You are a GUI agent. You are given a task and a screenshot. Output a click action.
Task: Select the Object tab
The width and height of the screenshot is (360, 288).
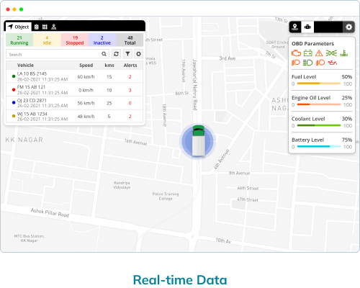19,27
